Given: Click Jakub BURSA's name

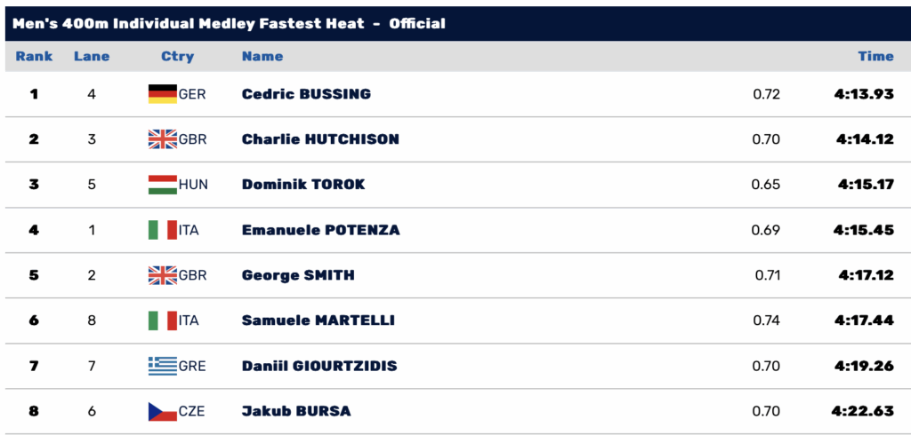Looking at the screenshot, I should (296, 411).
